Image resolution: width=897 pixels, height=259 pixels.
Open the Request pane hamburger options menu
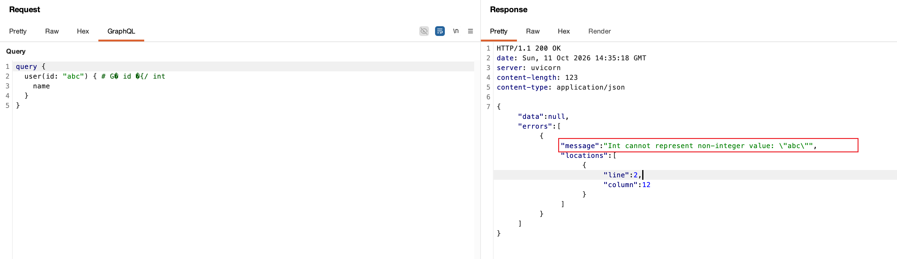470,31
